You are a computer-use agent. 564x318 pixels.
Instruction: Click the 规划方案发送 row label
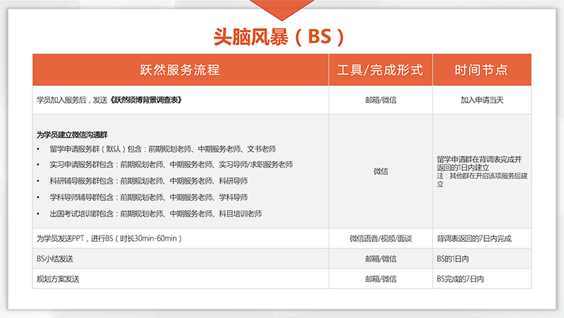click(x=58, y=279)
